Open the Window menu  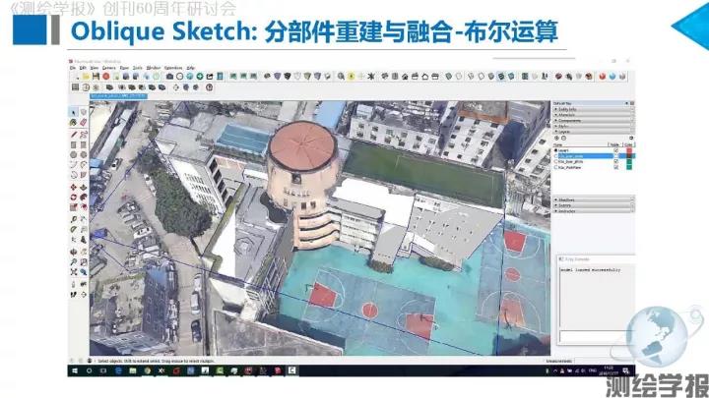coord(154,68)
